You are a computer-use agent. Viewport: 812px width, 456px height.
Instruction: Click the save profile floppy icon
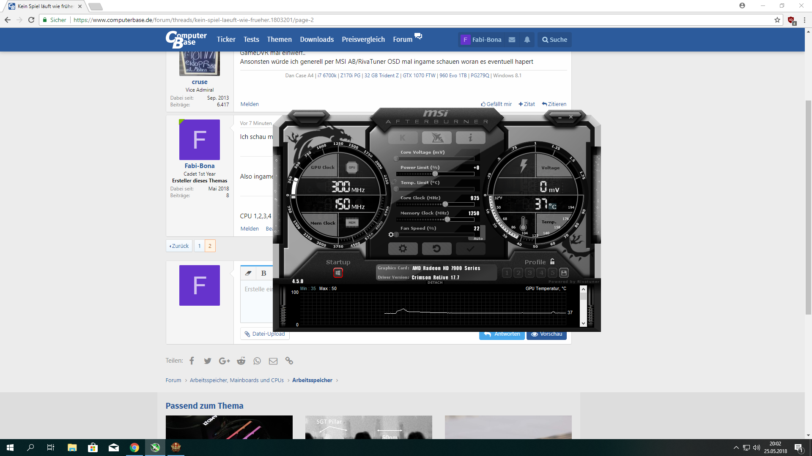coord(564,273)
